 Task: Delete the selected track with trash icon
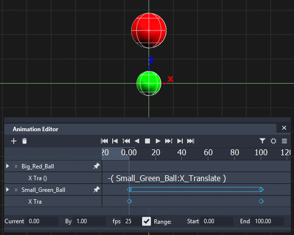tap(24, 141)
